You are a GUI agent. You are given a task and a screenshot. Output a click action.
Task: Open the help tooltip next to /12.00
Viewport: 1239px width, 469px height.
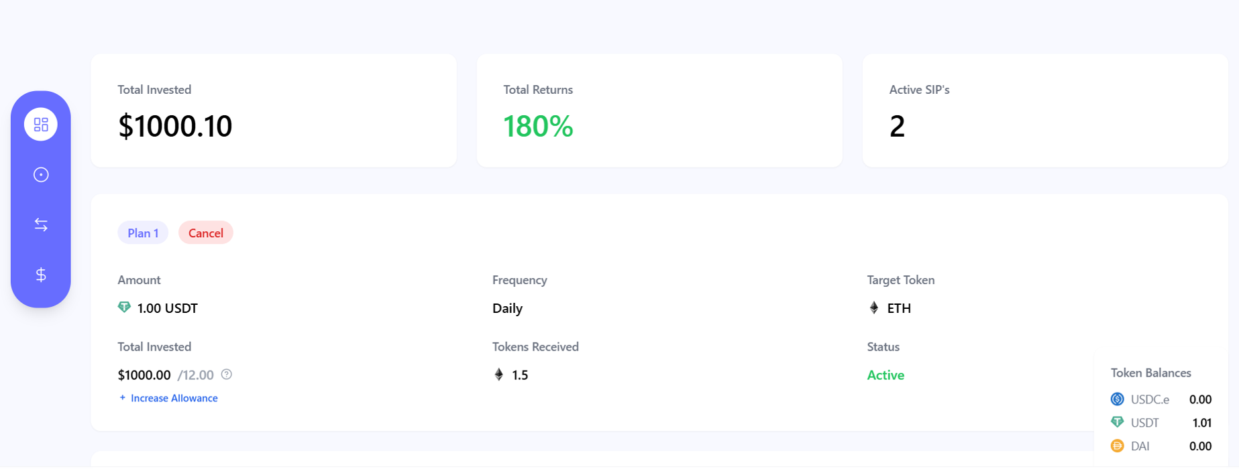[226, 375]
